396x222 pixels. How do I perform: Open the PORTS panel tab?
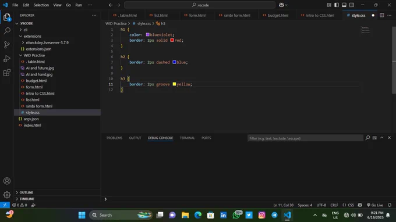pos(206,138)
